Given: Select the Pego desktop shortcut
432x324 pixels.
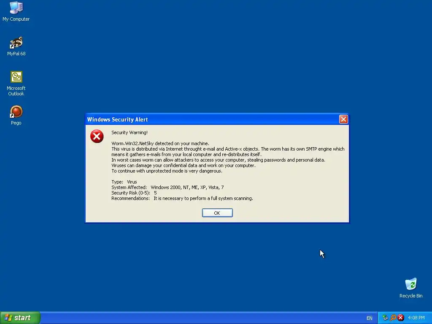Looking at the screenshot, I should tap(16, 116).
